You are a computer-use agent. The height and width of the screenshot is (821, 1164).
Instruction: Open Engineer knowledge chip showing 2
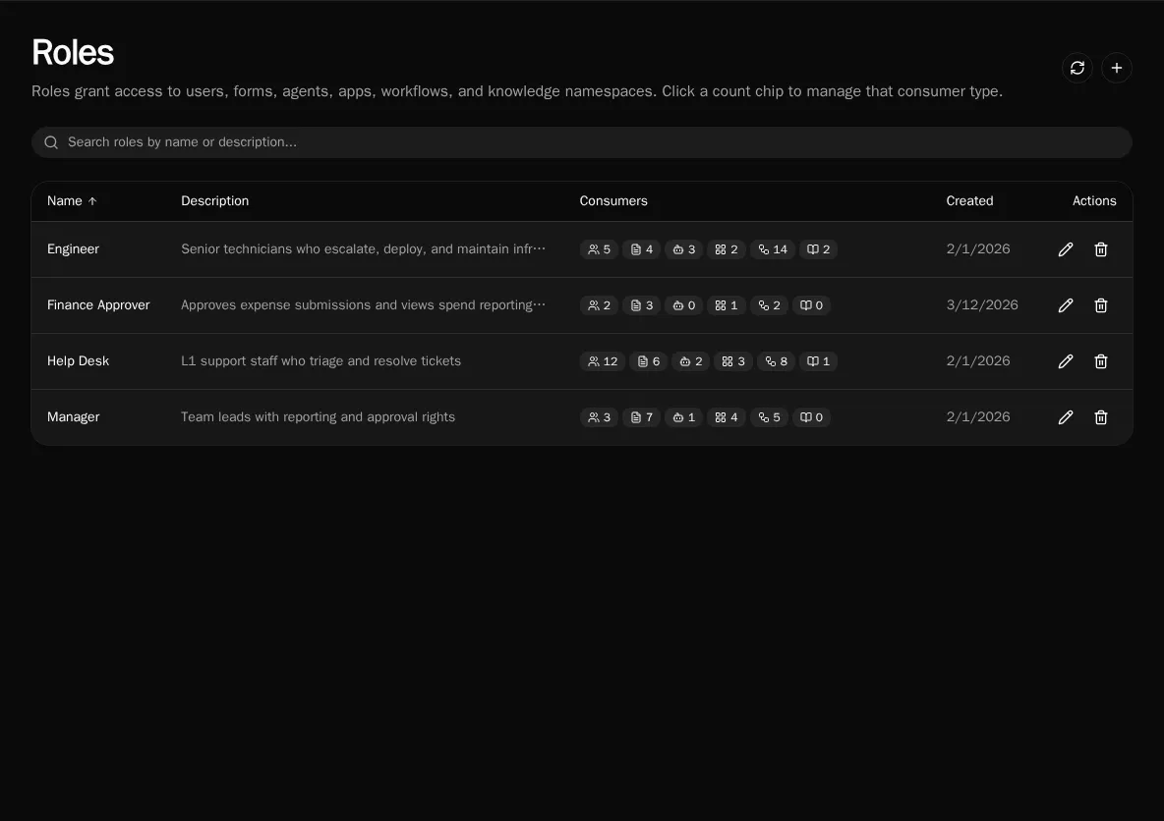click(818, 249)
